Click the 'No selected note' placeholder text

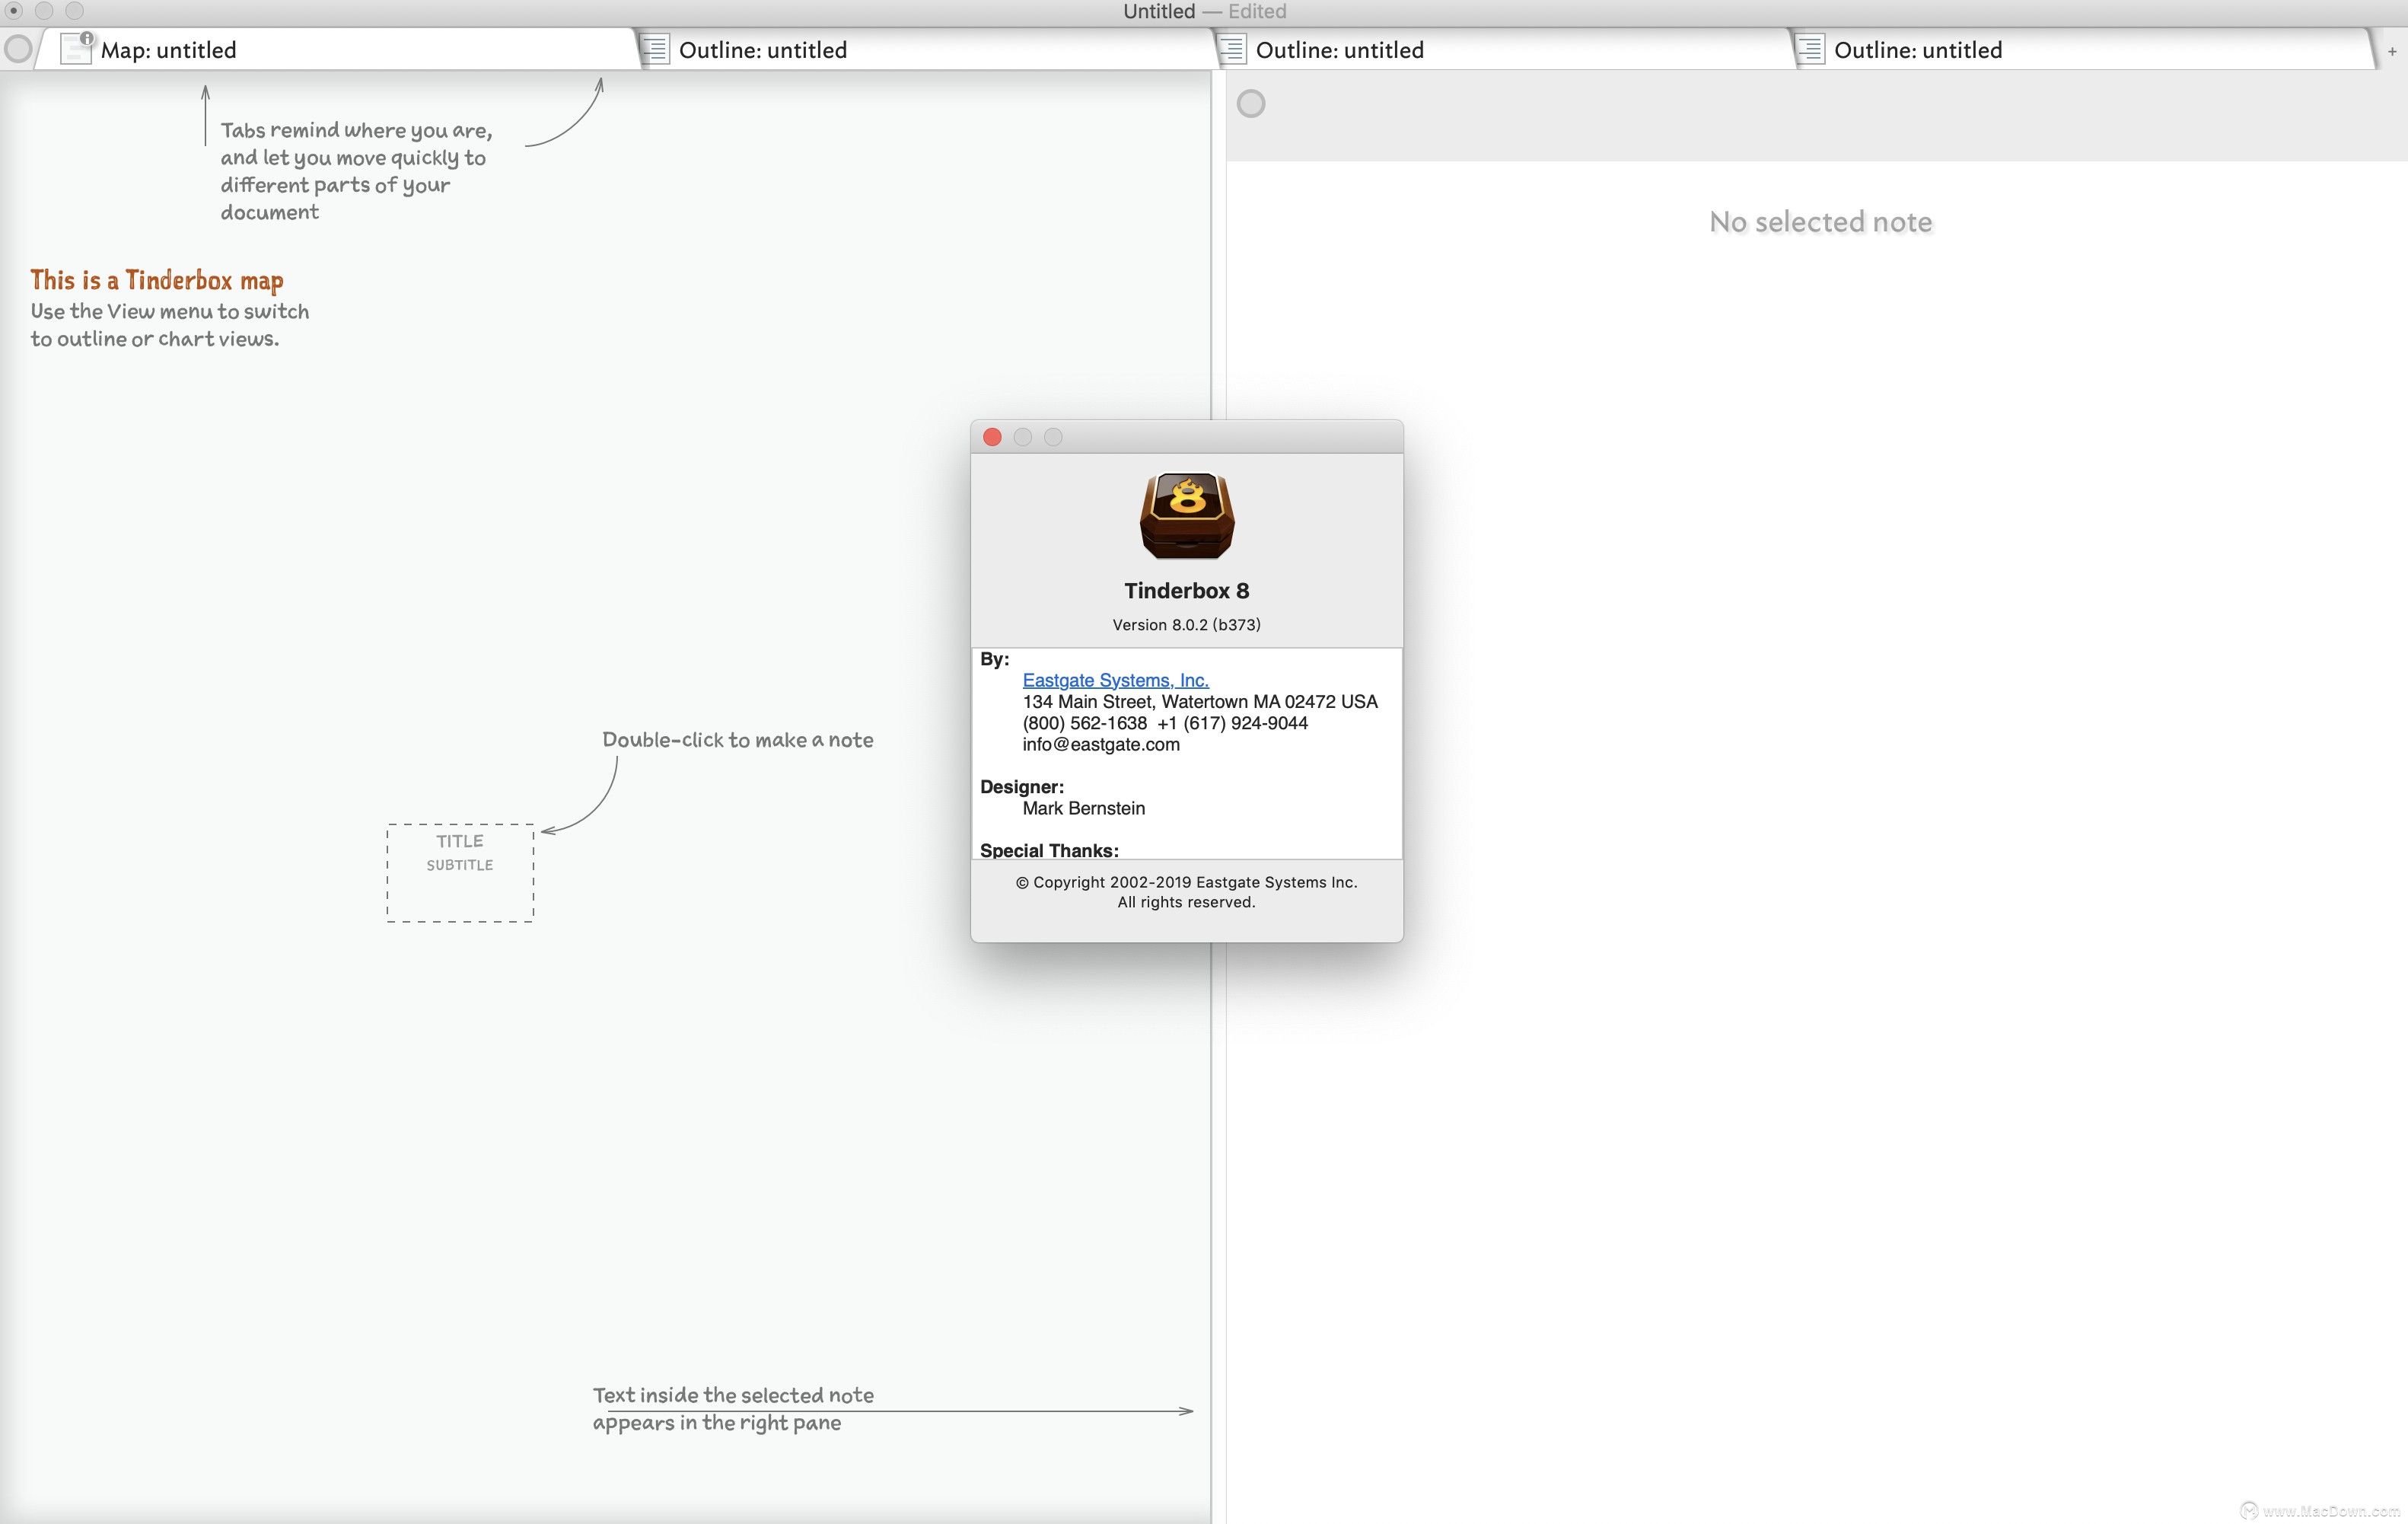point(1820,221)
